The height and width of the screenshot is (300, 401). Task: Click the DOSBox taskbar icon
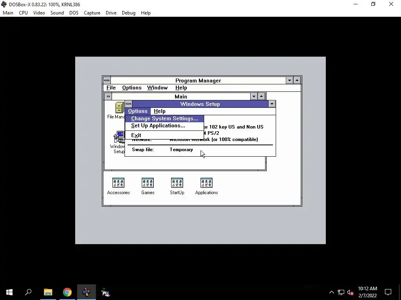pyautogui.click(x=87, y=292)
